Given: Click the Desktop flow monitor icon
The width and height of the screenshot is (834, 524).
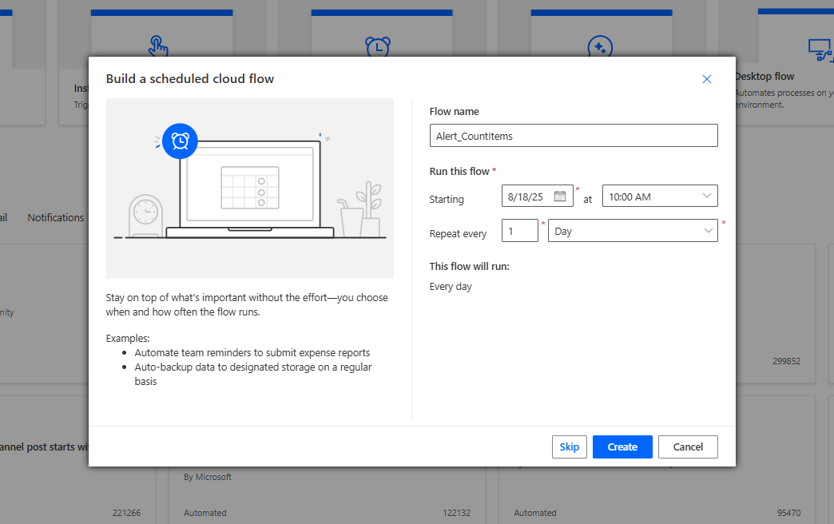Looking at the screenshot, I should tap(820, 50).
